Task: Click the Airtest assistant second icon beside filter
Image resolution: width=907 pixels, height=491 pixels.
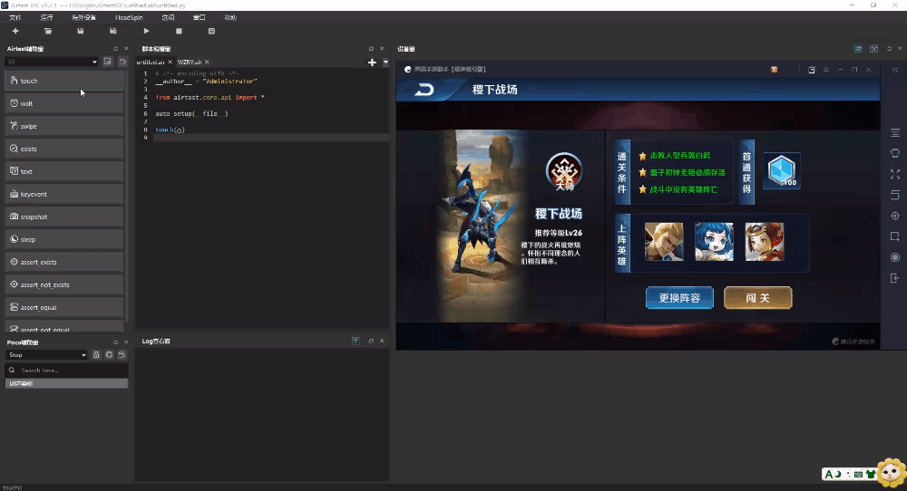Action: tap(122, 62)
